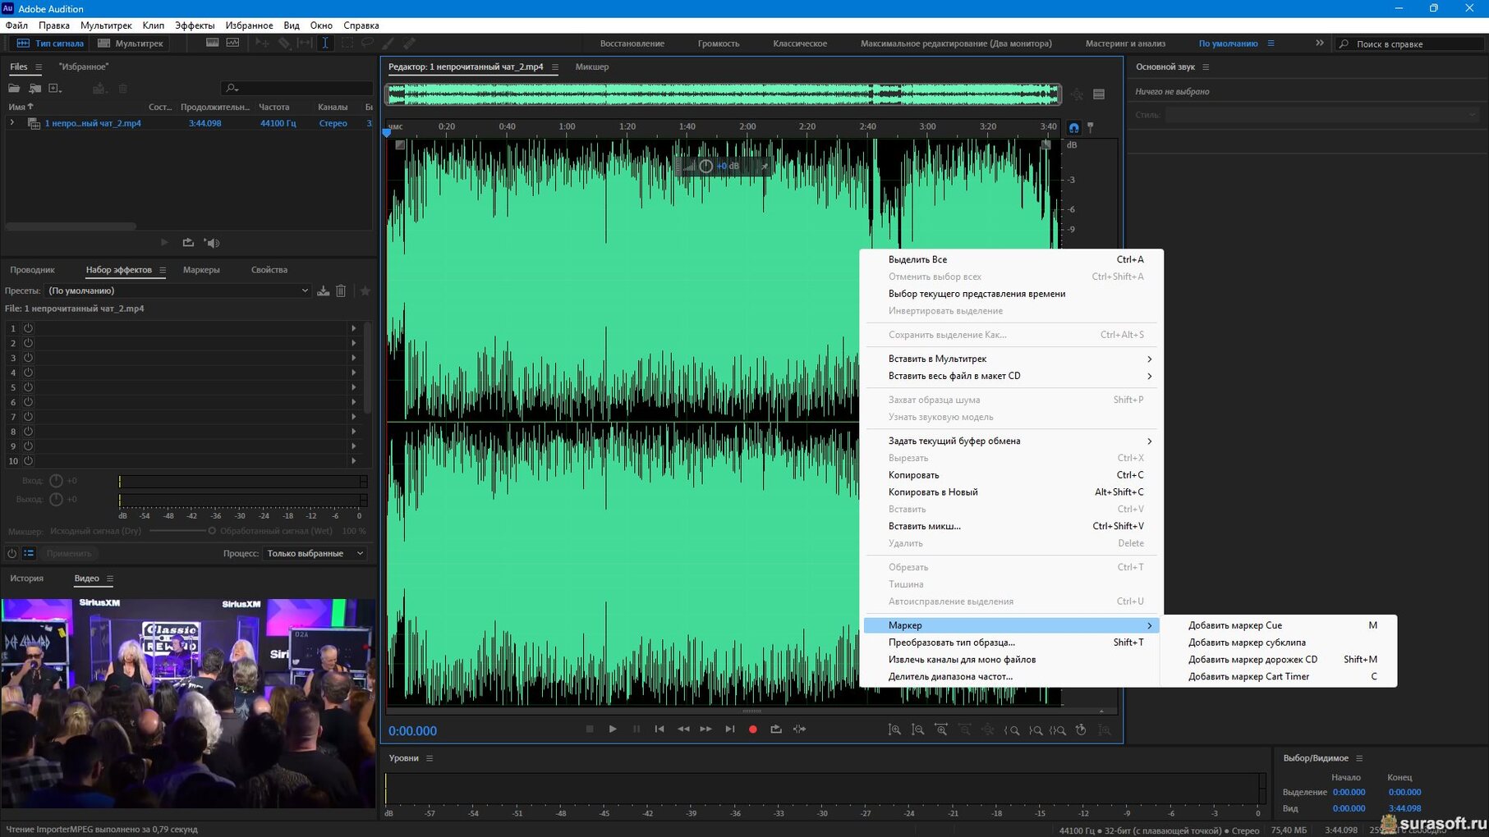Start recording with red Record button
The width and height of the screenshot is (1489, 837).
(x=753, y=729)
